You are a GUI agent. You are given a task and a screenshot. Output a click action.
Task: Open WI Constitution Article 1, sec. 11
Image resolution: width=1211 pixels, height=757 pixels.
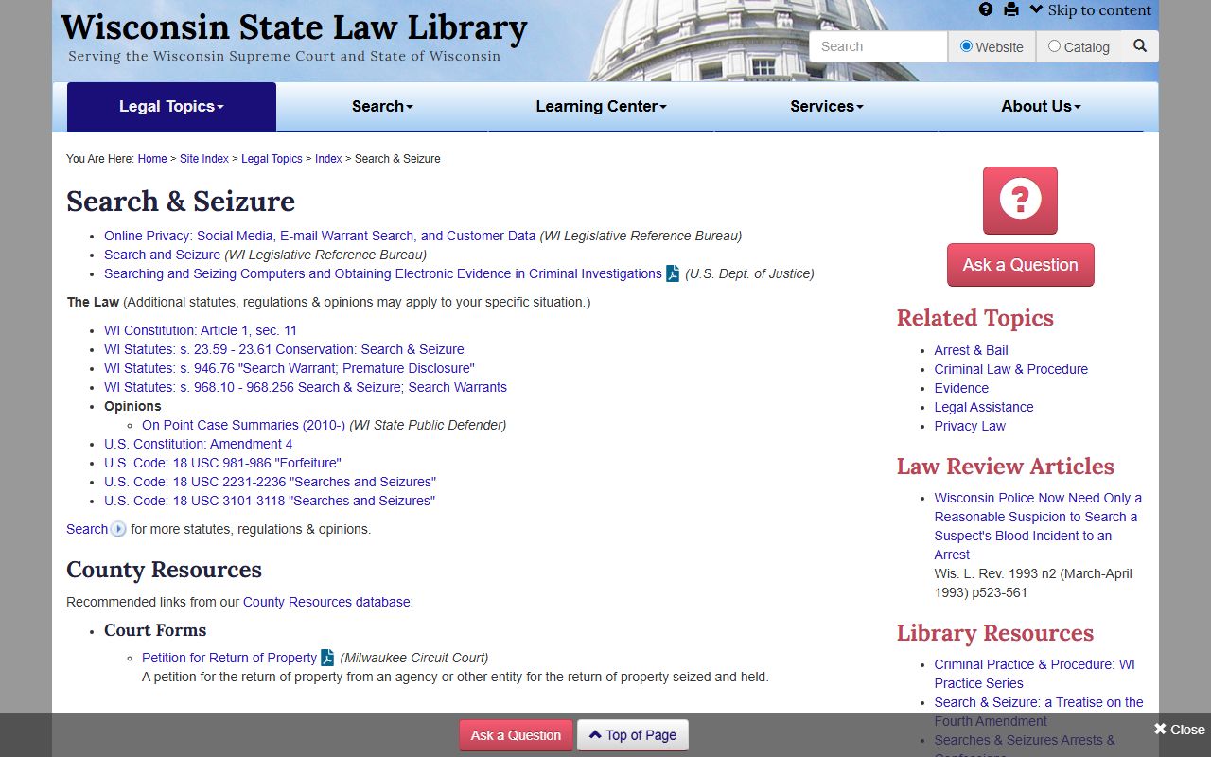click(201, 330)
